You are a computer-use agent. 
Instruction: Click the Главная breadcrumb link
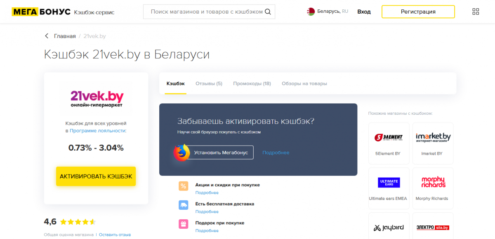(x=65, y=36)
